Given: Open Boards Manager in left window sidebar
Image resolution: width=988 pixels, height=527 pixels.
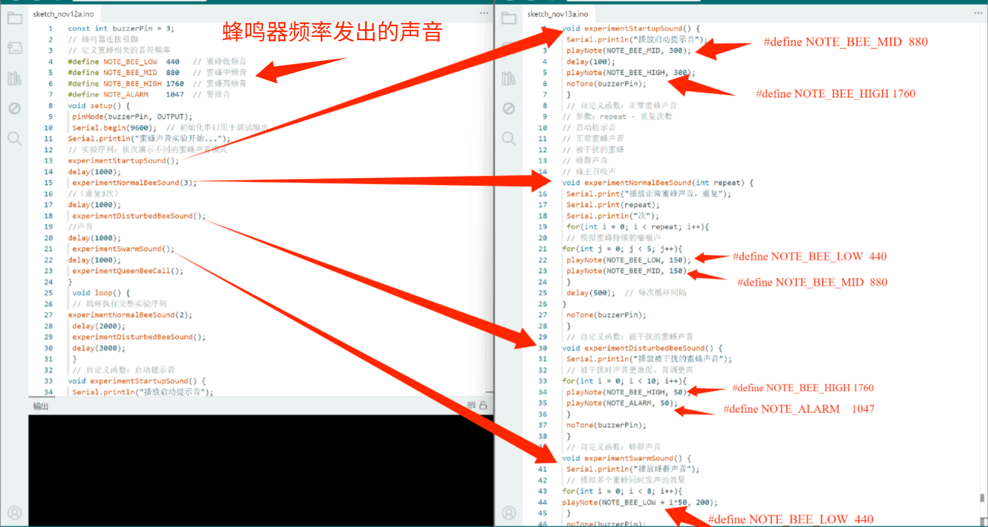Looking at the screenshot, I should [15, 48].
